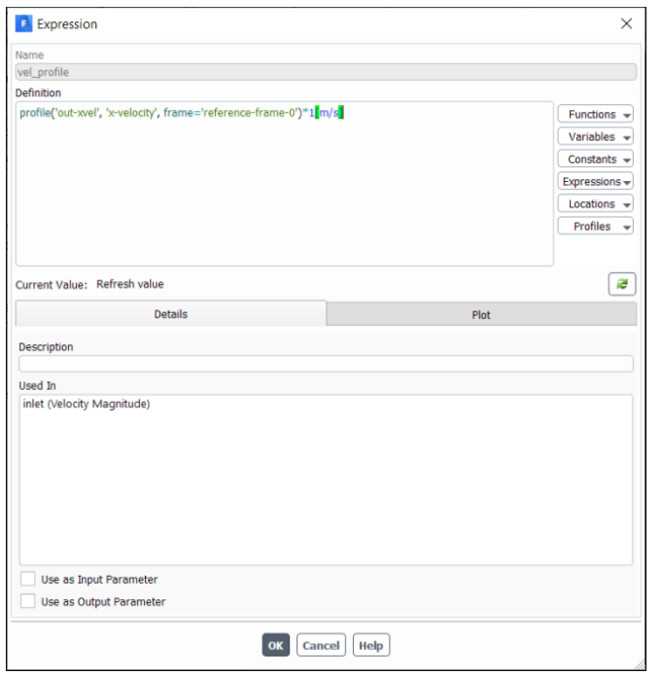The image size is (663, 675).
Task: Select 'inlet (Velocity Magnitude)' in Used In
Action: pos(87,404)
